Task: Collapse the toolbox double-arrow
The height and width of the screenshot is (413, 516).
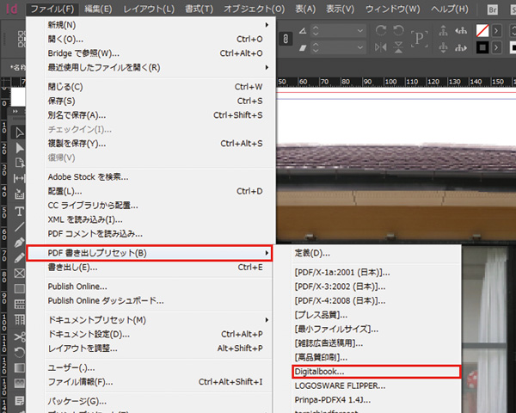Action: pyautogui.click(x=15, y=111)
